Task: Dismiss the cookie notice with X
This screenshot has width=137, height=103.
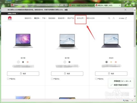Action: pos(125,10)
